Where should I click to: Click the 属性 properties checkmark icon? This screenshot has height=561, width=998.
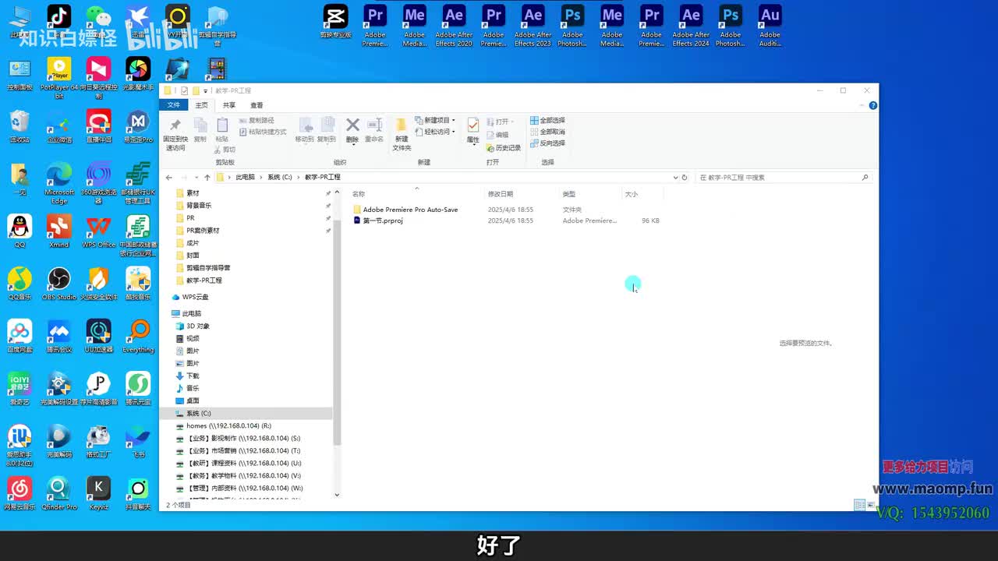point(473,125)
